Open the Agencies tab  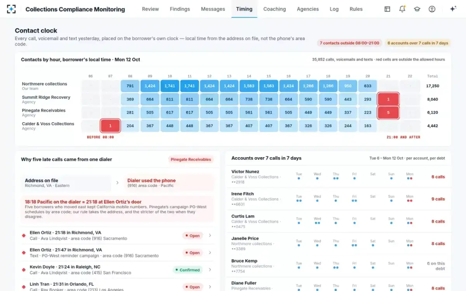(x=308, y=9)
